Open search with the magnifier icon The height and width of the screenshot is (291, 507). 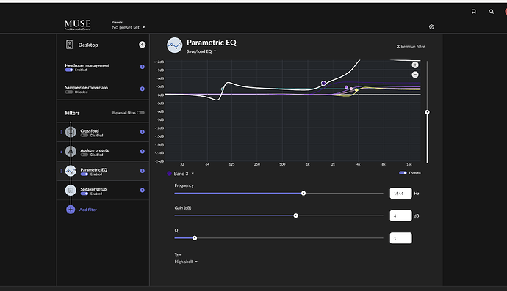(x=491, y=12)
